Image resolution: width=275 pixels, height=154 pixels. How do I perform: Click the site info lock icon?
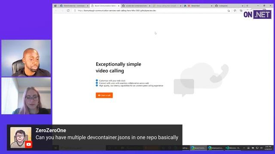point(75,10)
